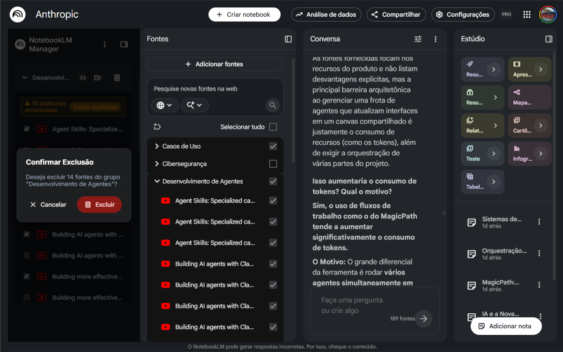Open Configurações
The image size is (563, 352).
[x=463, y=15]
